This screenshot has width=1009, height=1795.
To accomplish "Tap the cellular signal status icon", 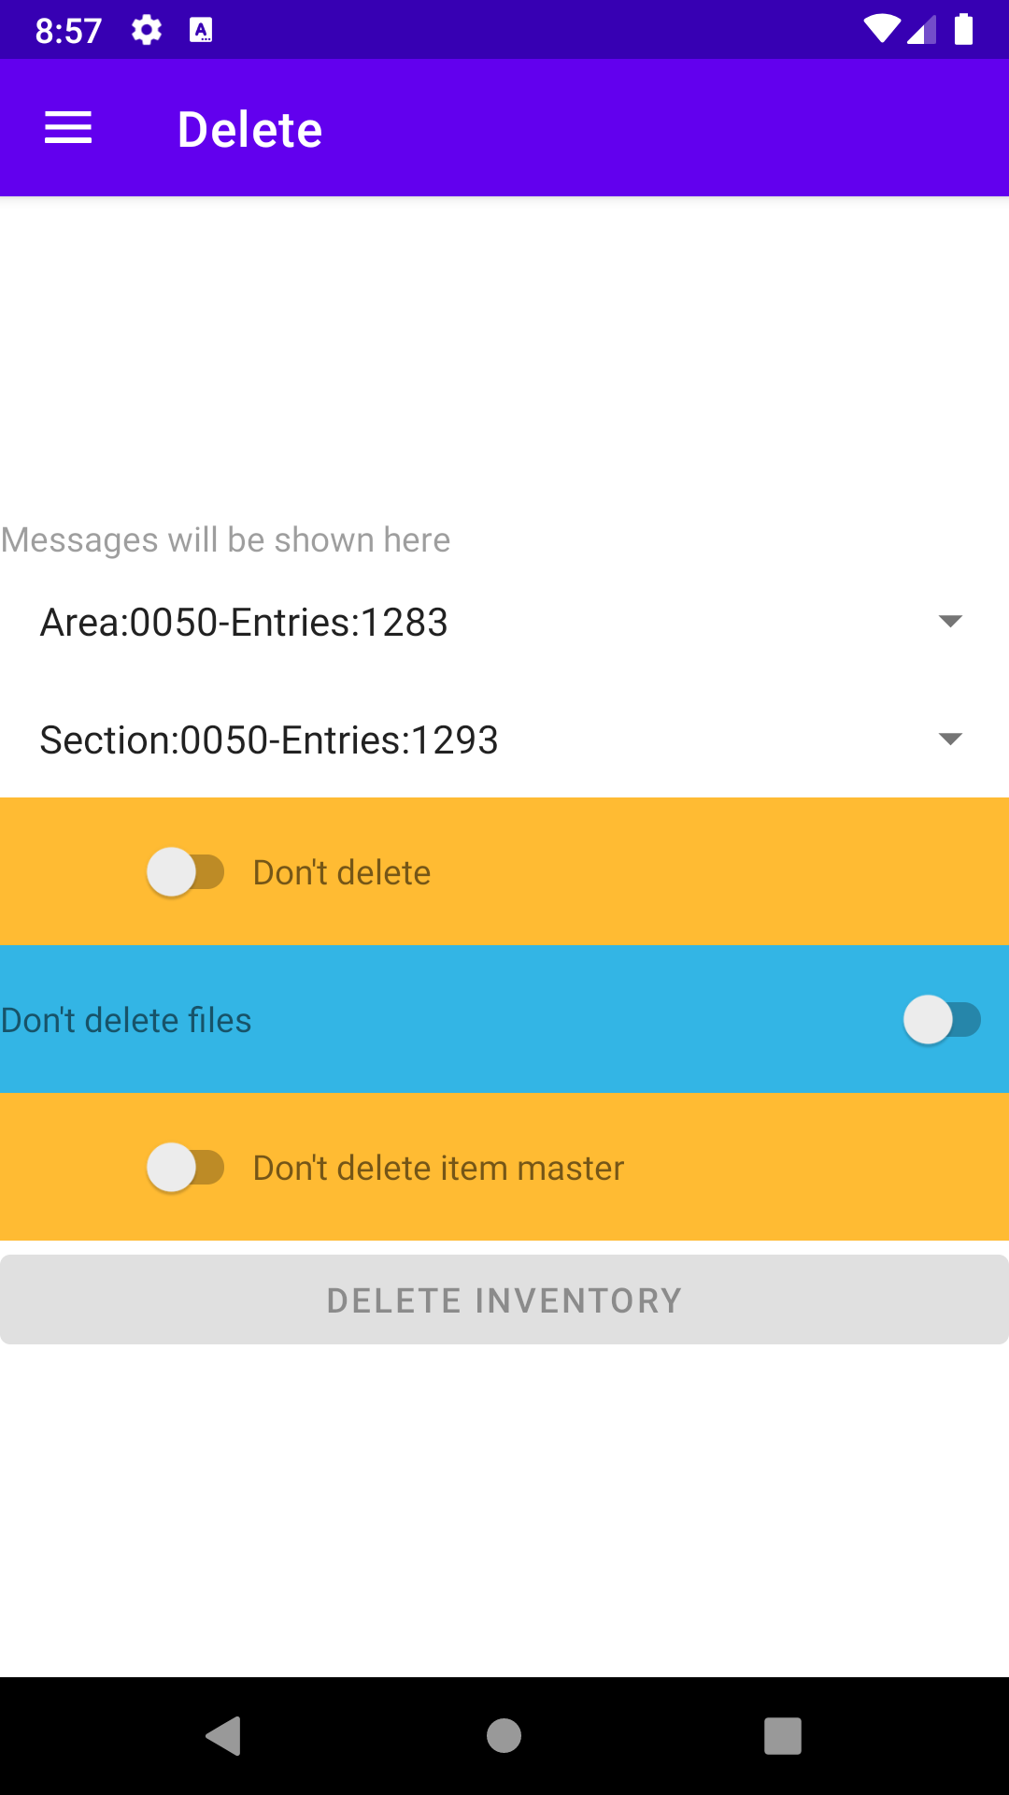I will [922, 30].
